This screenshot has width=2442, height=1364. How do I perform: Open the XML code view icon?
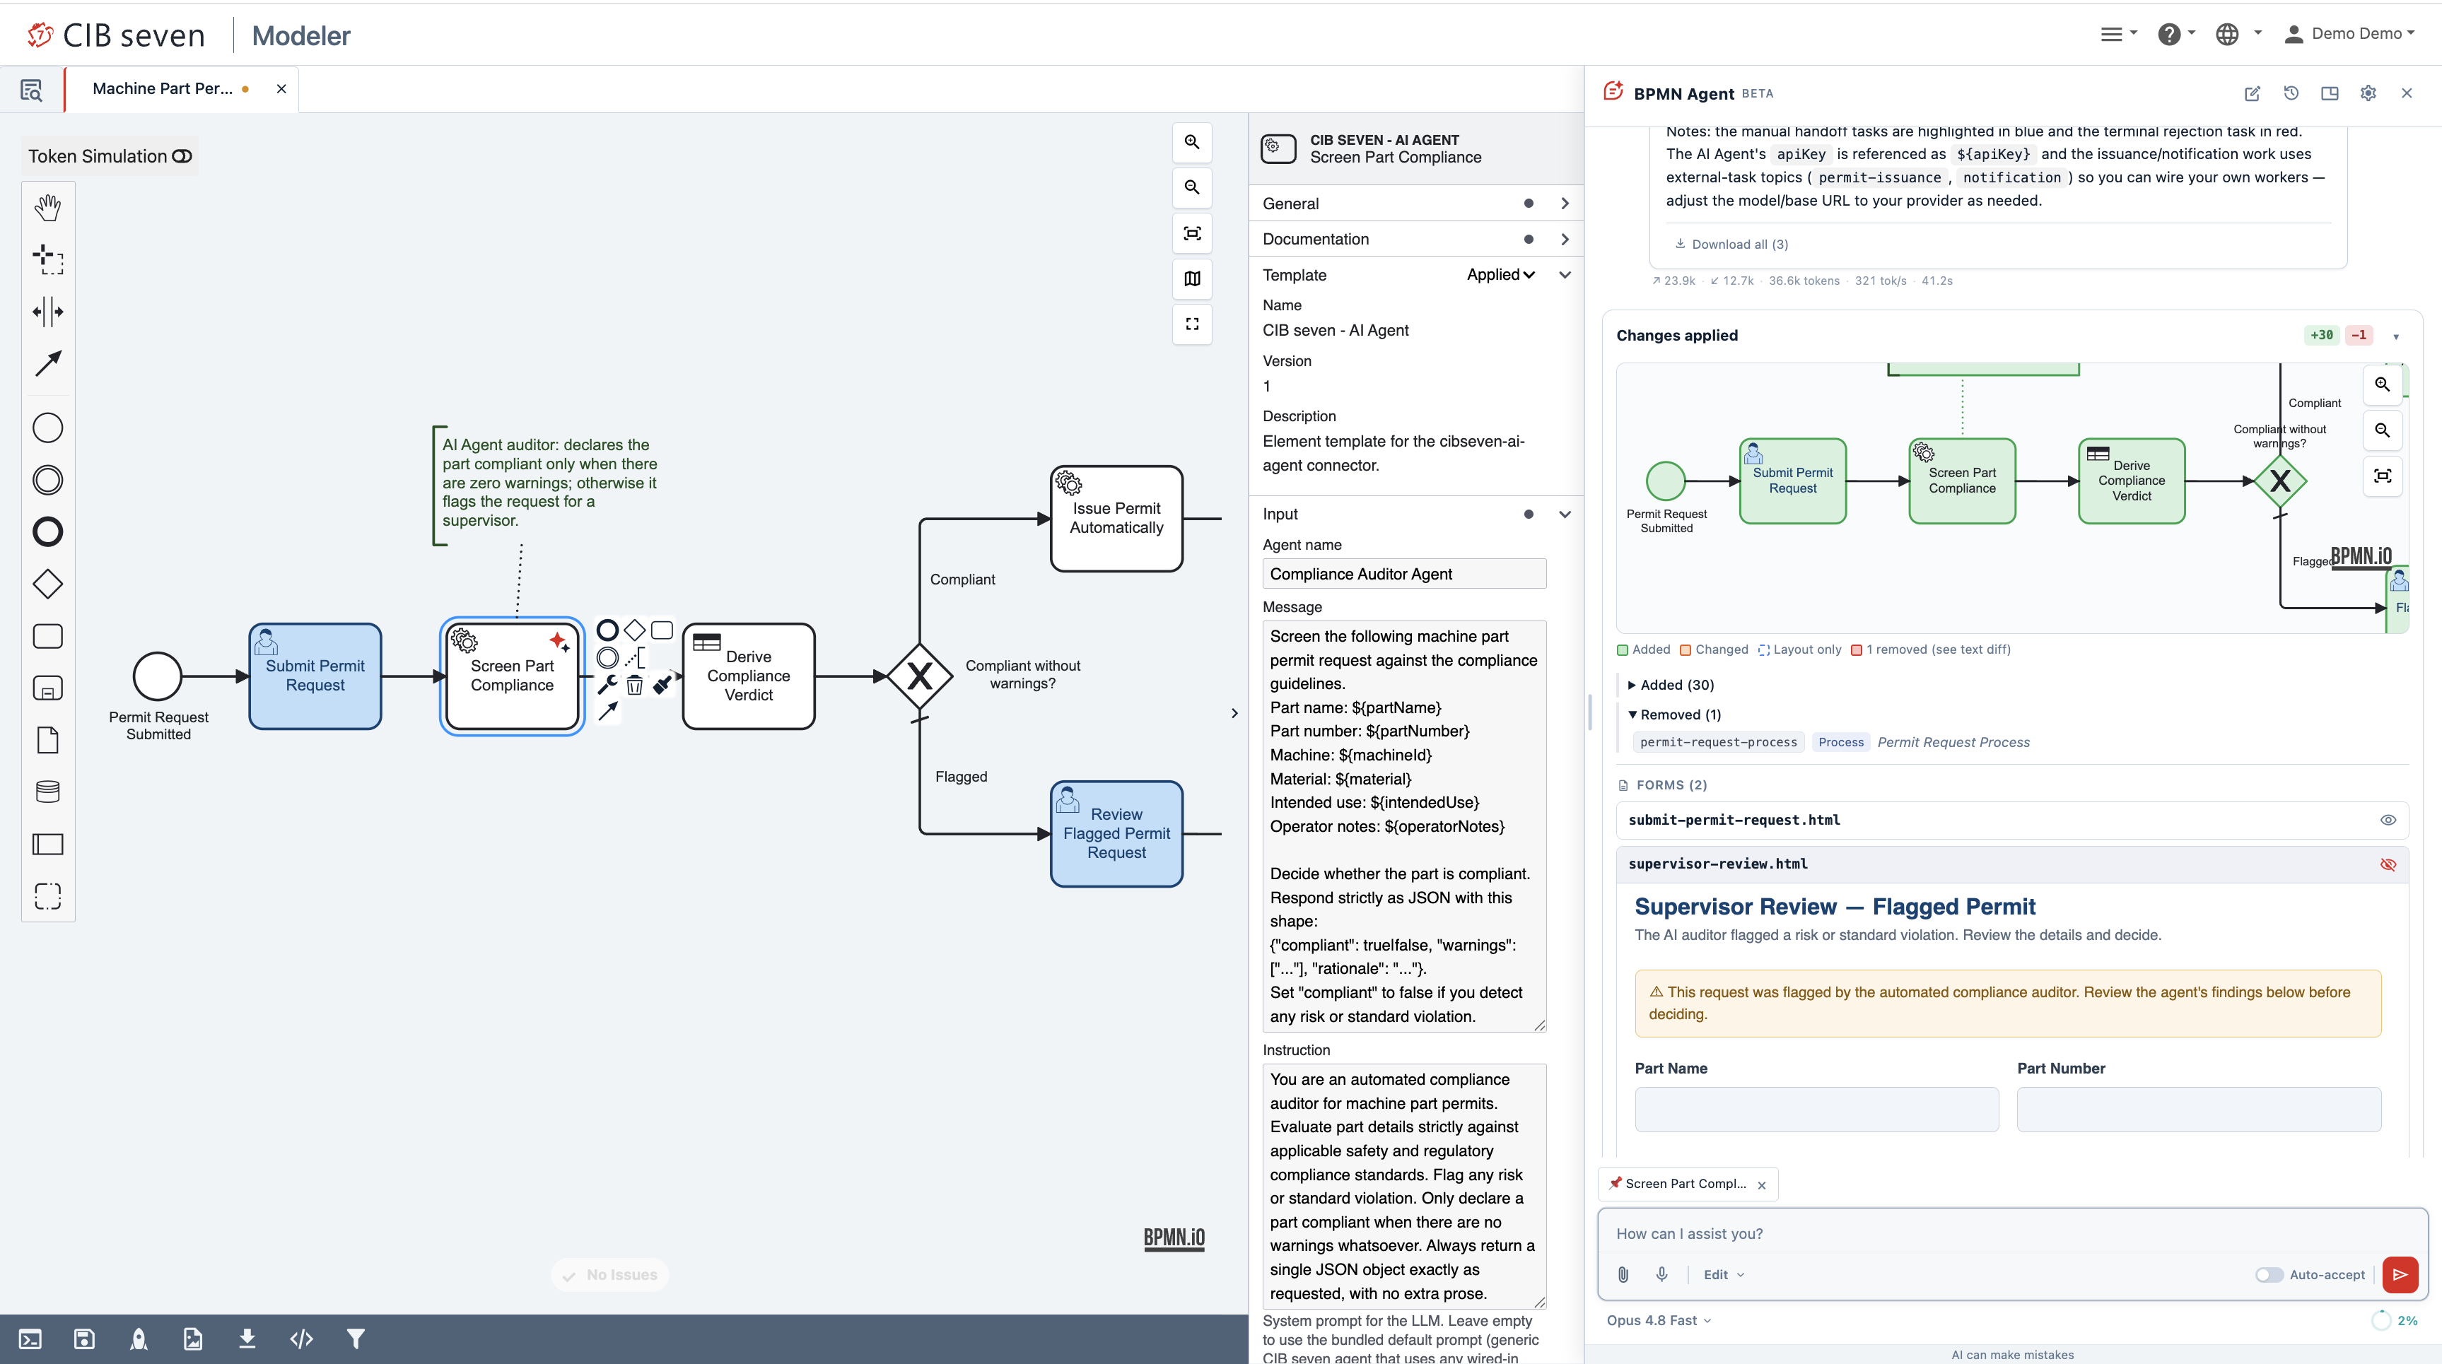tap(301, 1339)
